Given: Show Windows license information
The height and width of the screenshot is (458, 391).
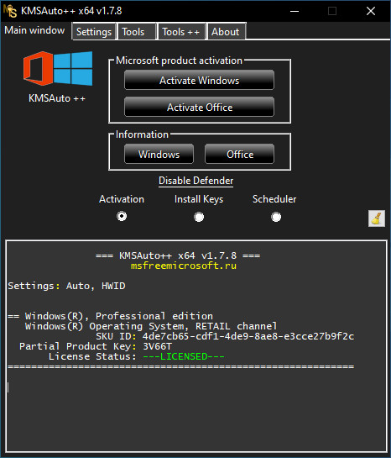Looking at the screenshot, I should pyautogui.click(x=159, y=154).
